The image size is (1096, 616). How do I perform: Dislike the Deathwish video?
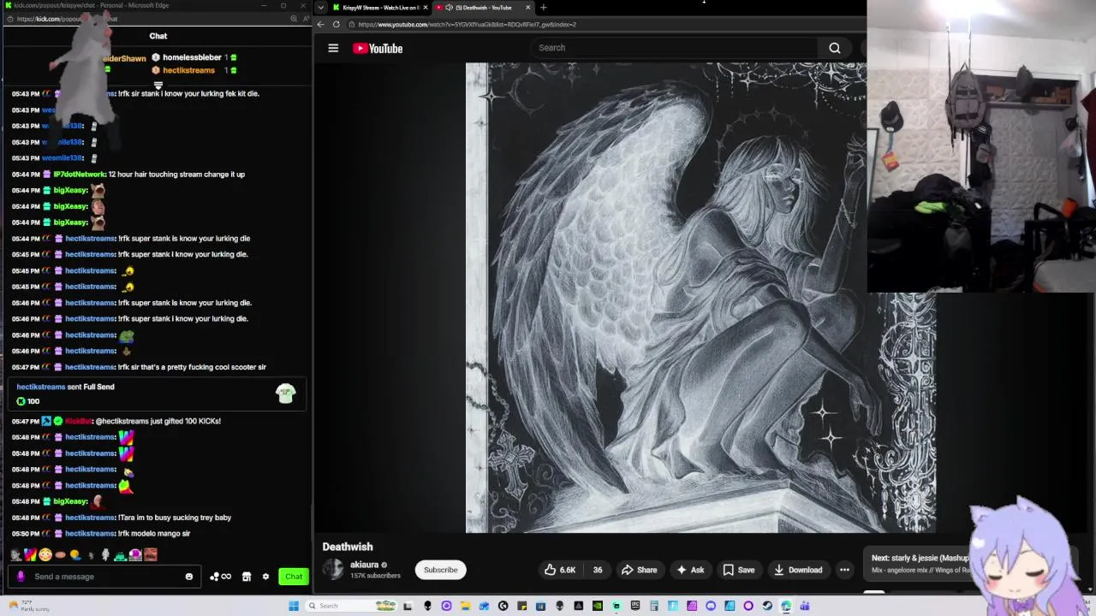pyautogui.click(x=598, y=570)
